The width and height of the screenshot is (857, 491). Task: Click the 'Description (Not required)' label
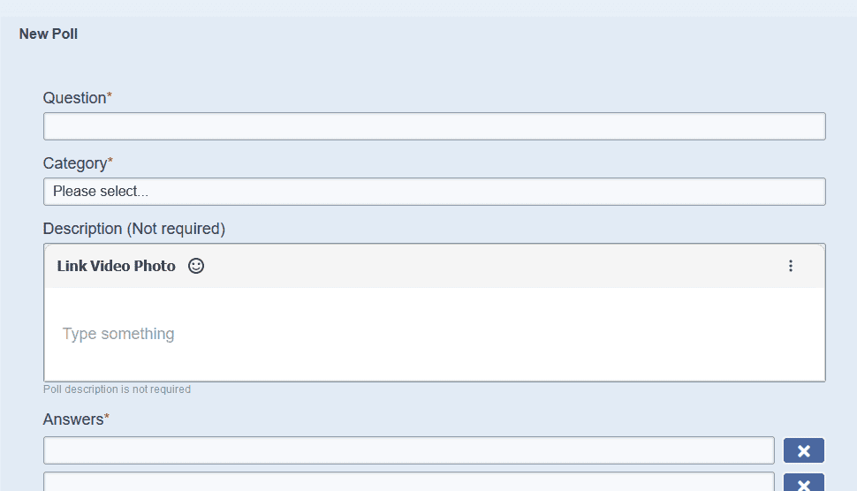coord(134,229)
